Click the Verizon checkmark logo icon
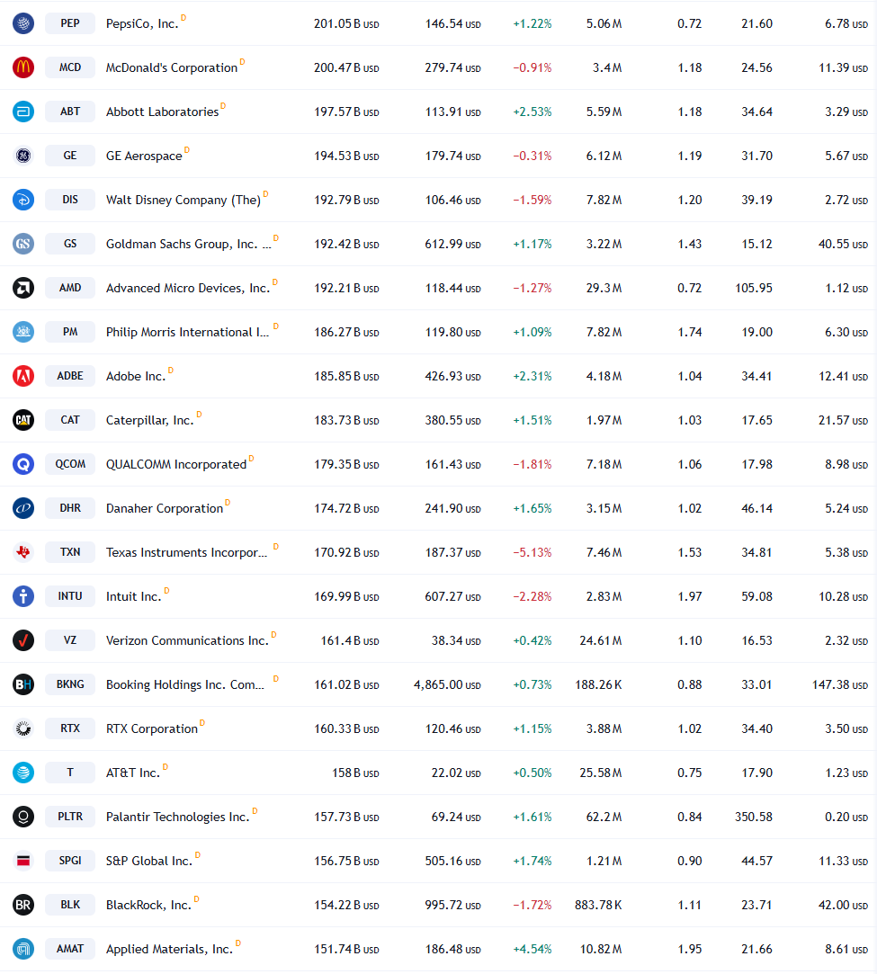This screenshot has height=974, width=877. [x=23, y=640]
